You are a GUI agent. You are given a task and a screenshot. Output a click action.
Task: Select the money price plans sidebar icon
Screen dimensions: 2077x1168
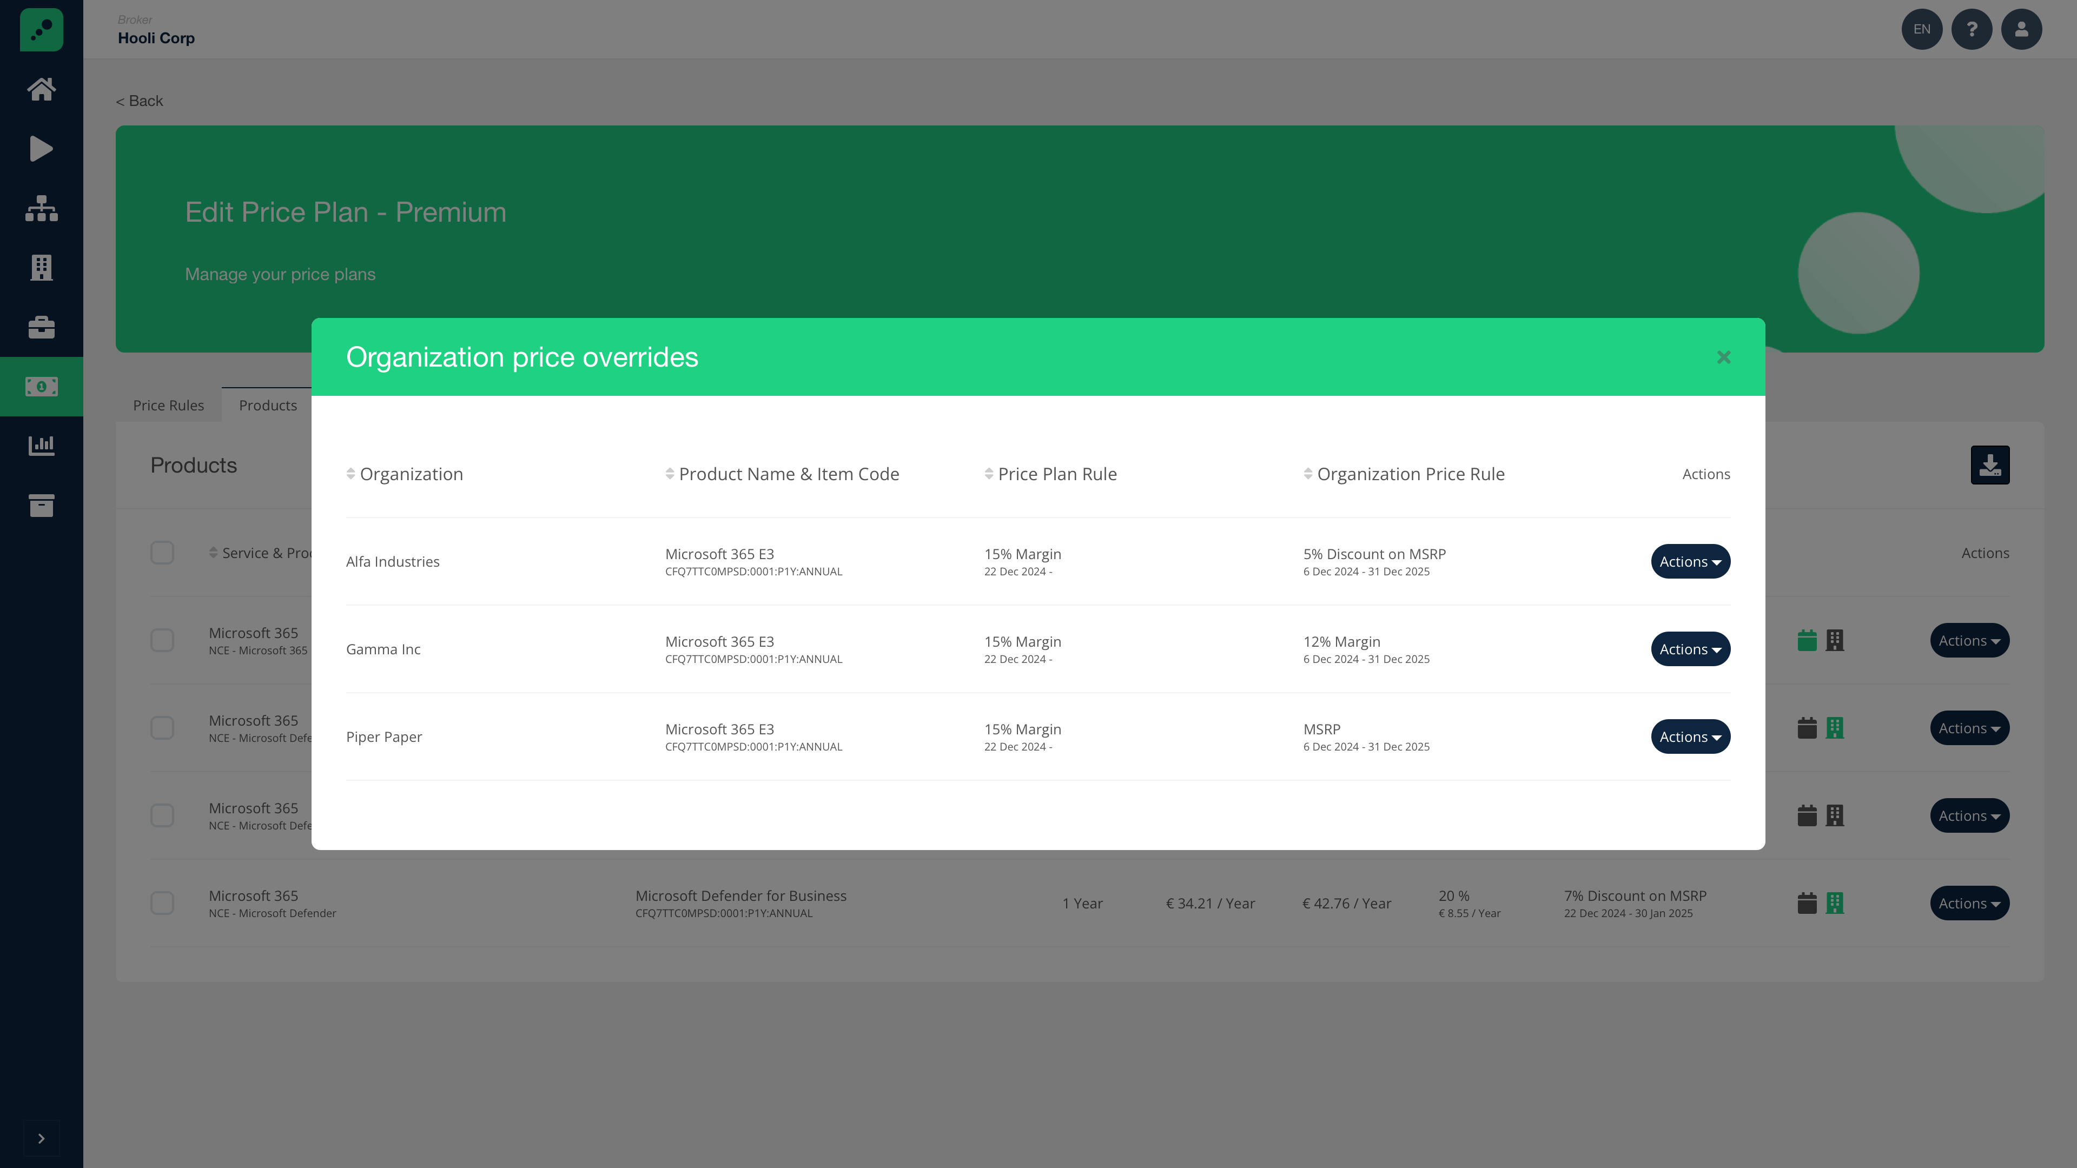[41, 386]
